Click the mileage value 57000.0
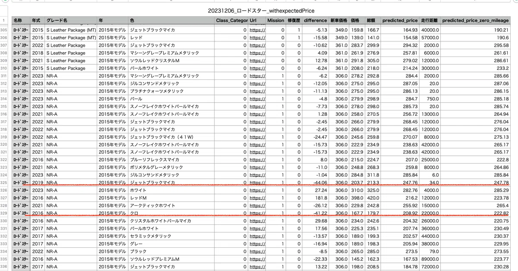This screenshot has width=518, height=271. 430,38
